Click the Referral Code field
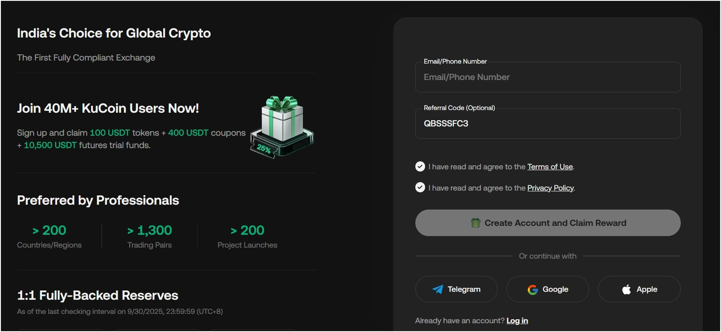 click(x=548, y=124)
